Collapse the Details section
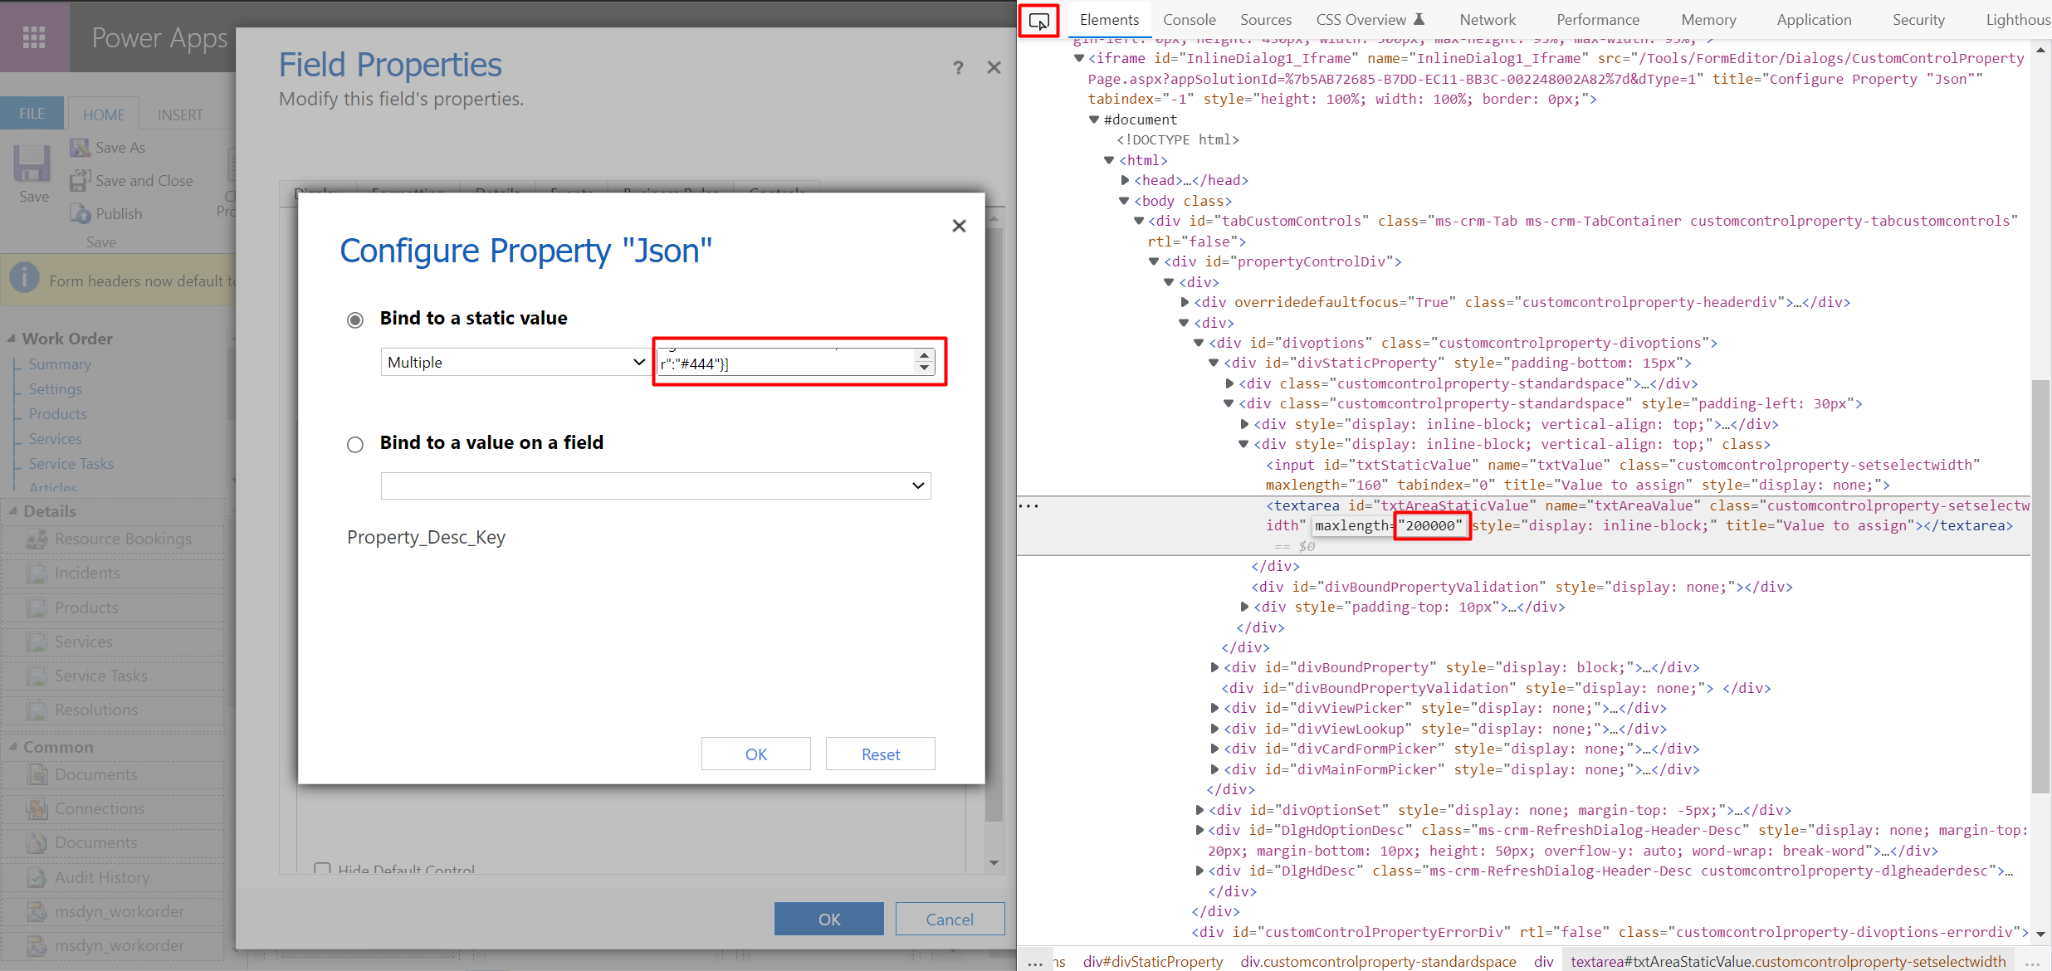 pos(12,511)
